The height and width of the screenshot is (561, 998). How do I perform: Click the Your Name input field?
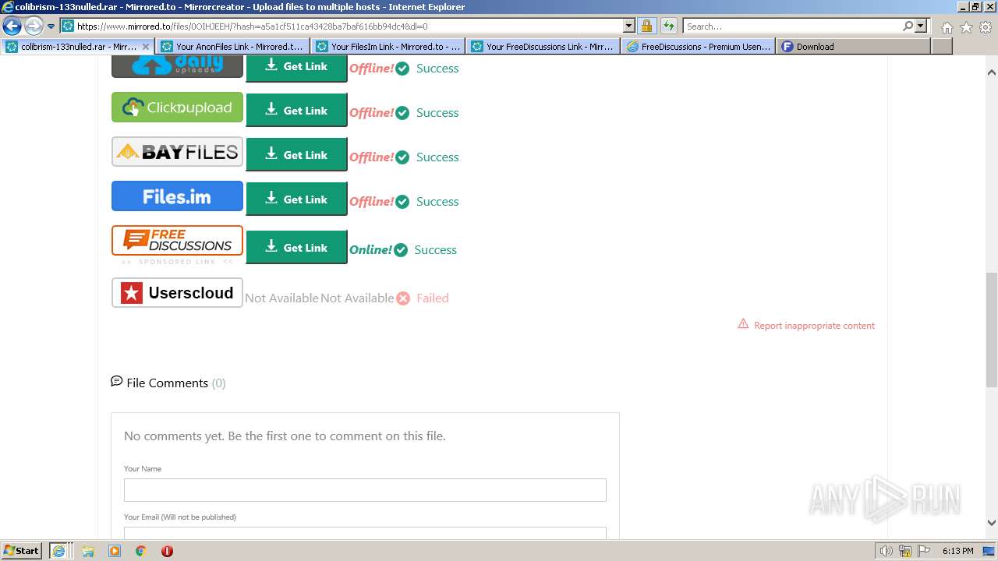365,490
